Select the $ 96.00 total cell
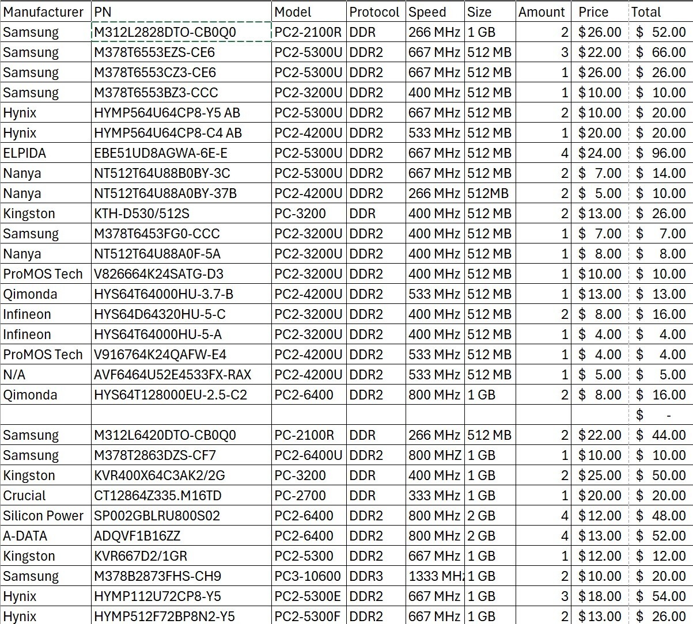This screenshot has width=693, height=624. point(661,153)
